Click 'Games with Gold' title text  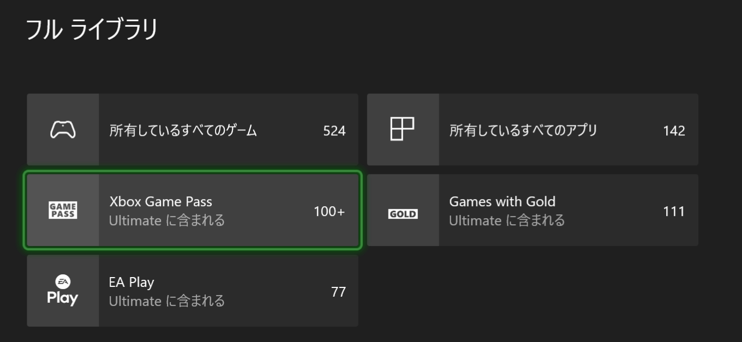point(502,201)
